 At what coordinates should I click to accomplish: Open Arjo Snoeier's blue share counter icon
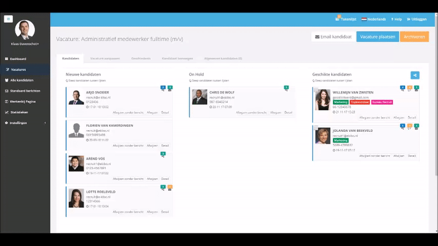click(x=163, y=89)
